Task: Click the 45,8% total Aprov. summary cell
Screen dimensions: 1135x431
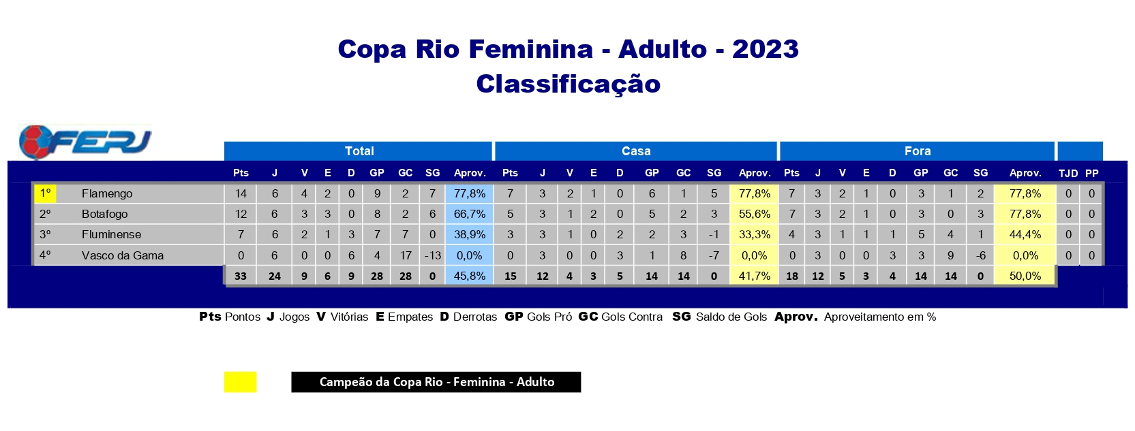Action: click(x=469, y=276)
